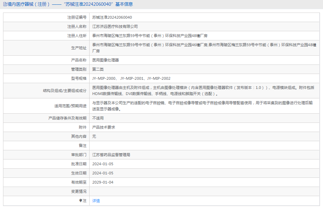Screen dimensions: 323x208
Task: Select model list JY-MIP-2000、JY-MIP-2001、JY-MIP-2002
Action: [131, 78]
